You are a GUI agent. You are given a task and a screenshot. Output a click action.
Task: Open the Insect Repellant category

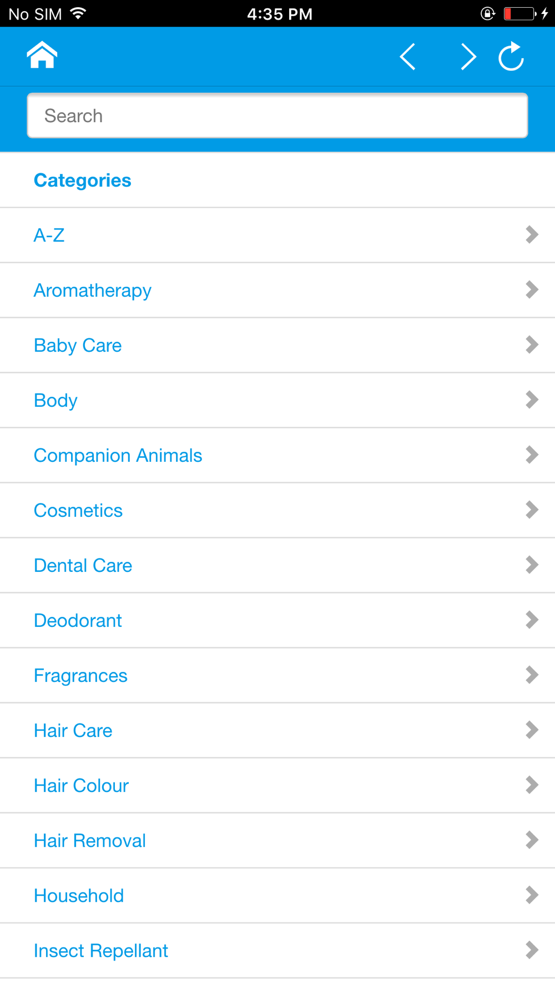pyautogui.click(x=100, y=950)
